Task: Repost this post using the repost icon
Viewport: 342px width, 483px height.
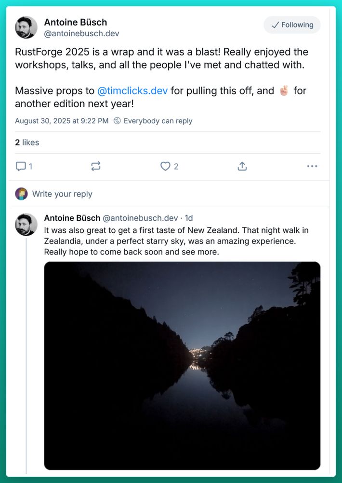Action: pyautogui.click(x=96, y=167)
